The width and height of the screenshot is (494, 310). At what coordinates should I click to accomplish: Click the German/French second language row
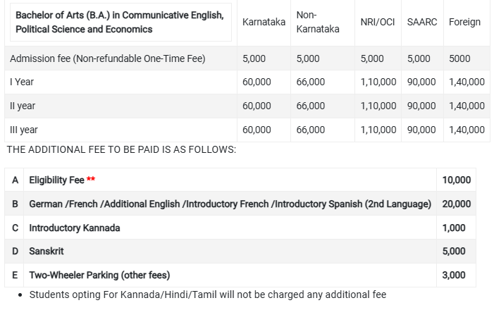[x=230, y=204]
